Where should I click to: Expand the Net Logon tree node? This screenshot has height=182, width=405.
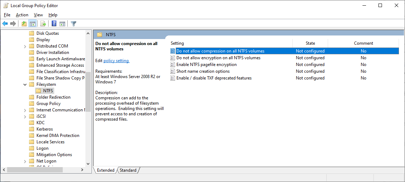point(25,161)
